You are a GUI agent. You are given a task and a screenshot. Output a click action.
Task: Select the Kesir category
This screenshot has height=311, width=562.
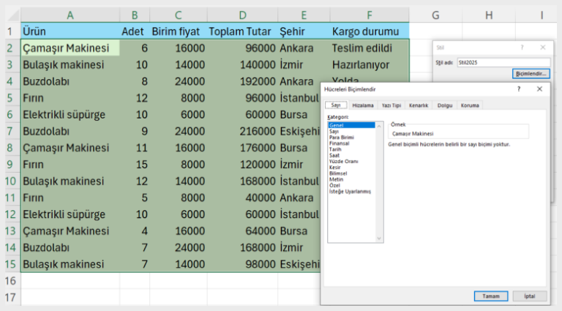pyautogui.click(x=351, y=168)
